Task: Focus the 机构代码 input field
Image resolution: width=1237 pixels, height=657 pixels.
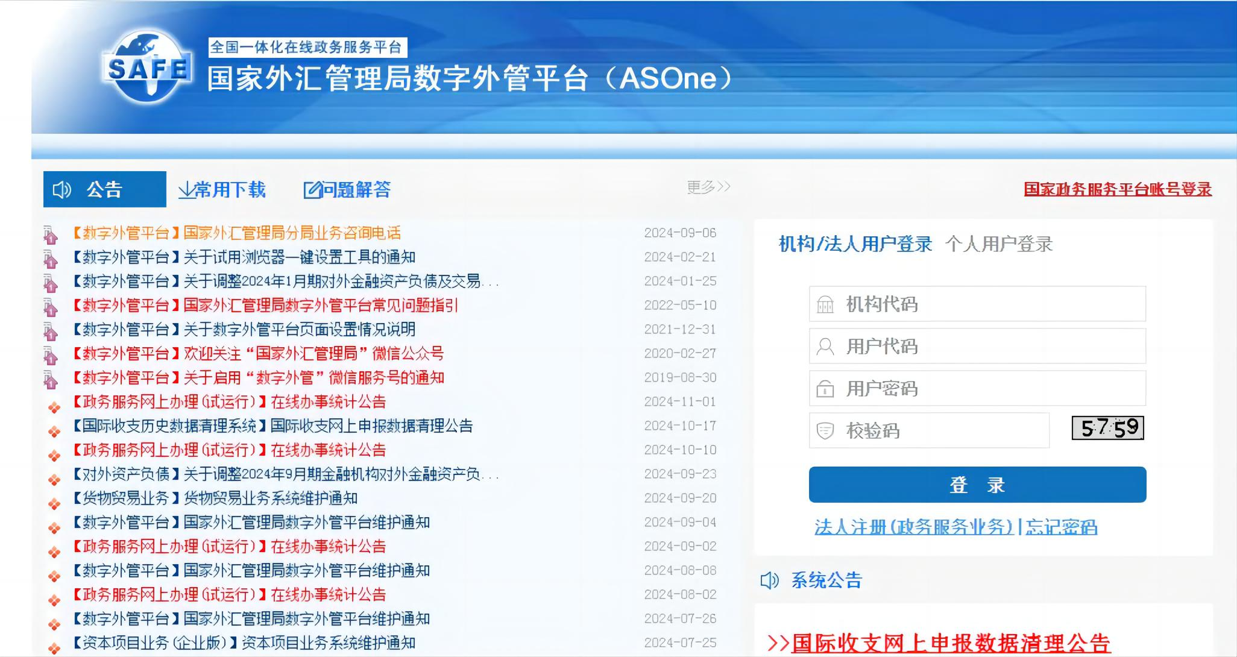Action: click(x=978, y=304)
